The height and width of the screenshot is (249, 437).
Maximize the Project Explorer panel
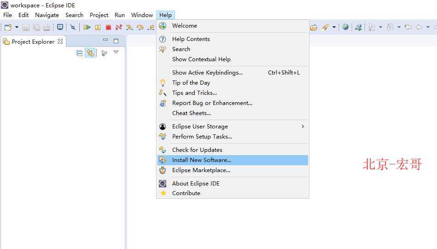click(x=116, y=41)
